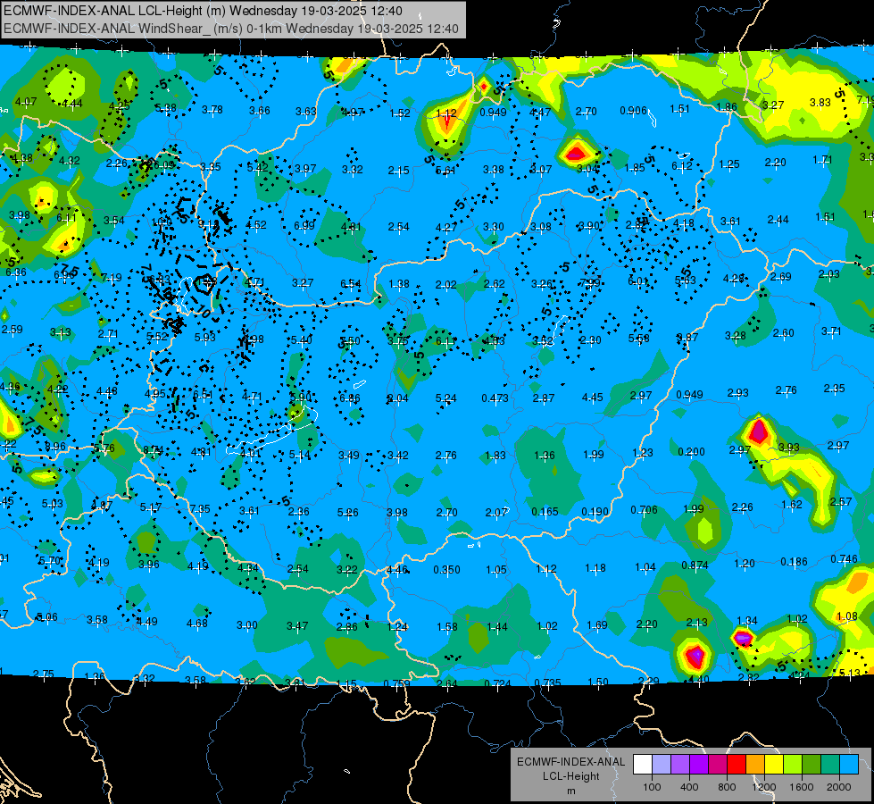Click the wind shear value 0.200

pos(691,451)
